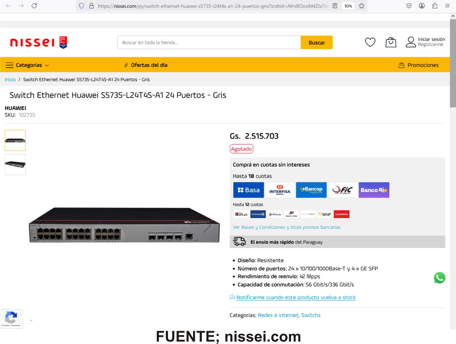Click the user account icon
456x344 pixels.
411,42
